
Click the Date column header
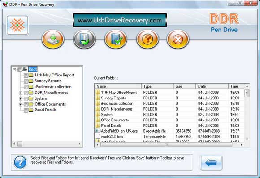[212, 86]
